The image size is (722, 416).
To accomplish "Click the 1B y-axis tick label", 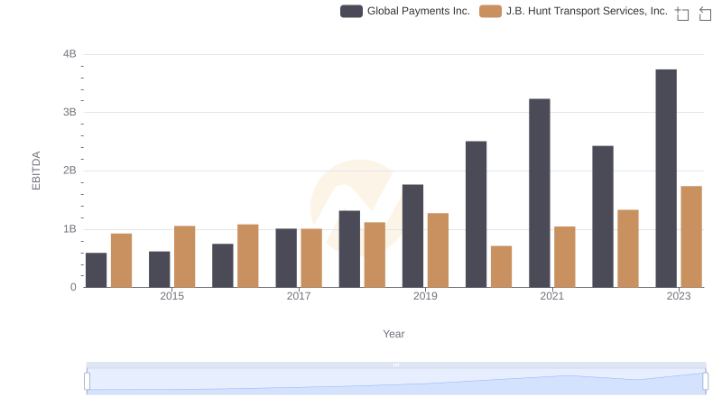I will (69, 229).
